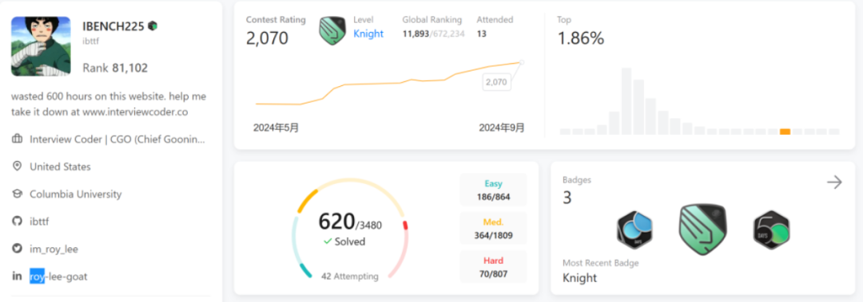The width and height of the screenshot is (863, 302).
Task: Click the Knight level link
Action: coord(368,33)
